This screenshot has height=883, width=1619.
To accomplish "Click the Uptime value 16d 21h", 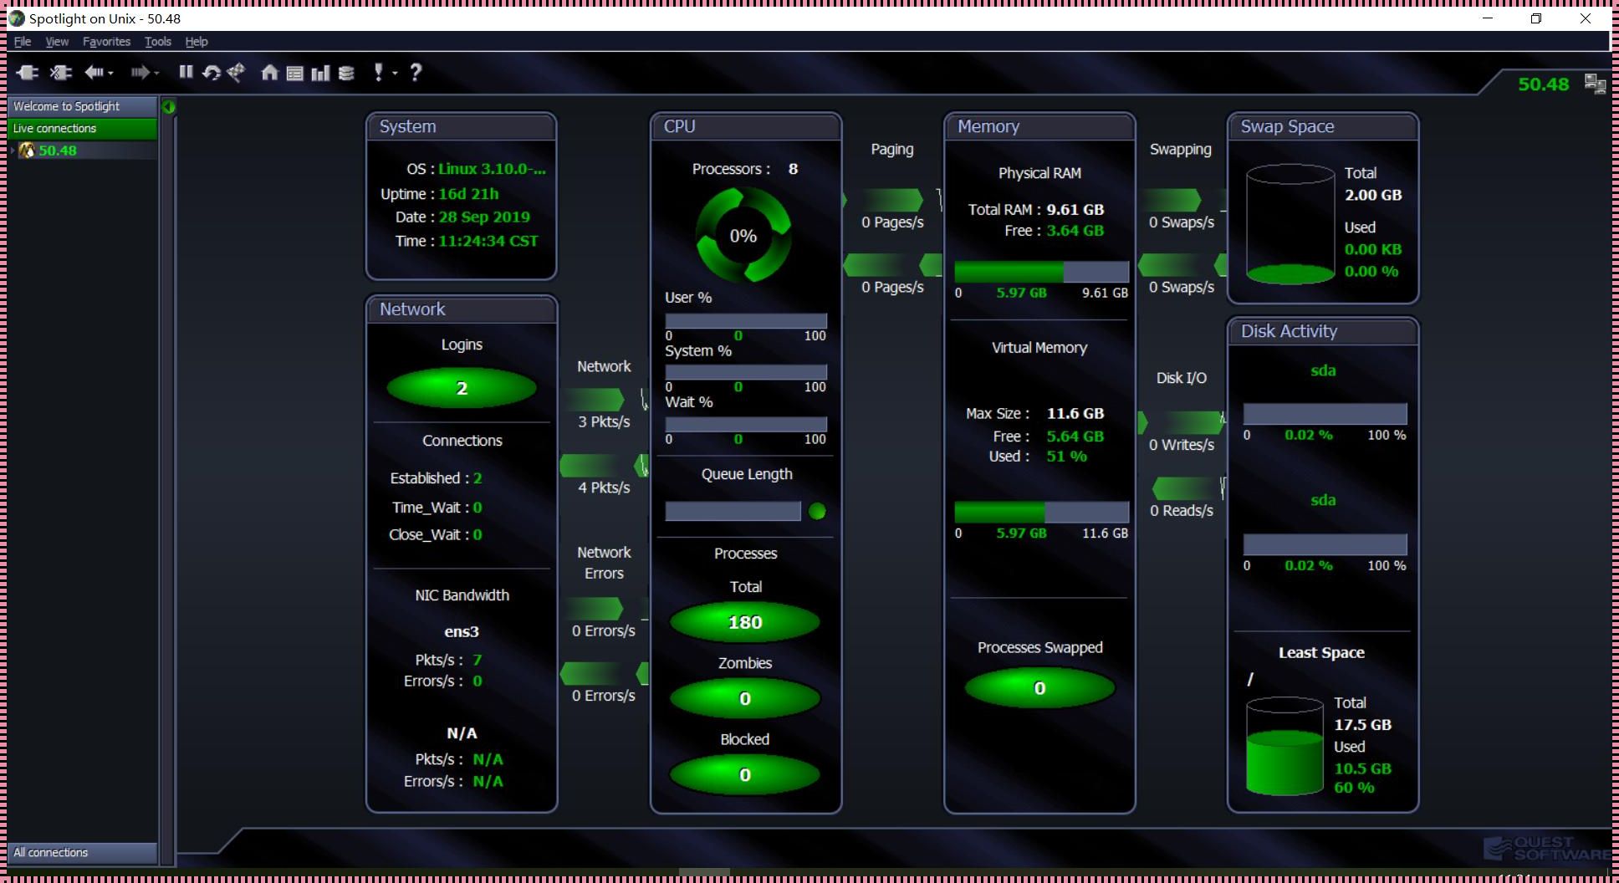I will coord(468,194).
